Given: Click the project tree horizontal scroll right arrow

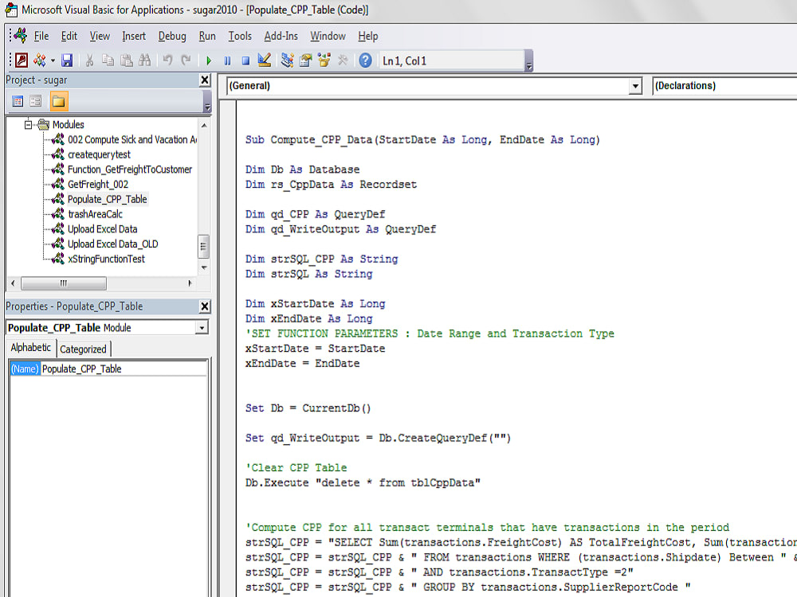Looking at the screenshot, I should pos(190,283).
